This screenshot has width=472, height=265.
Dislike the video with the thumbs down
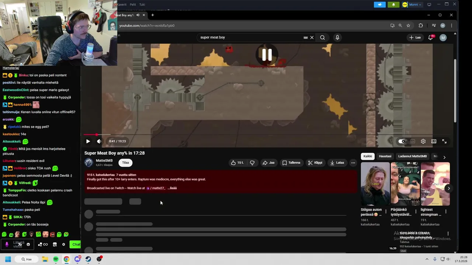[252, 163]
